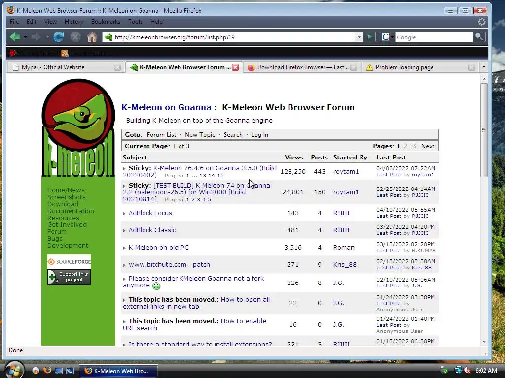Launch Firefox from quick launch bar
Screen dimensions: 505x378
pos(47,370)
